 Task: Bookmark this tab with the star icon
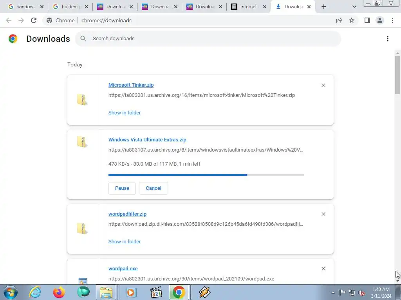[x=352, y=20]
